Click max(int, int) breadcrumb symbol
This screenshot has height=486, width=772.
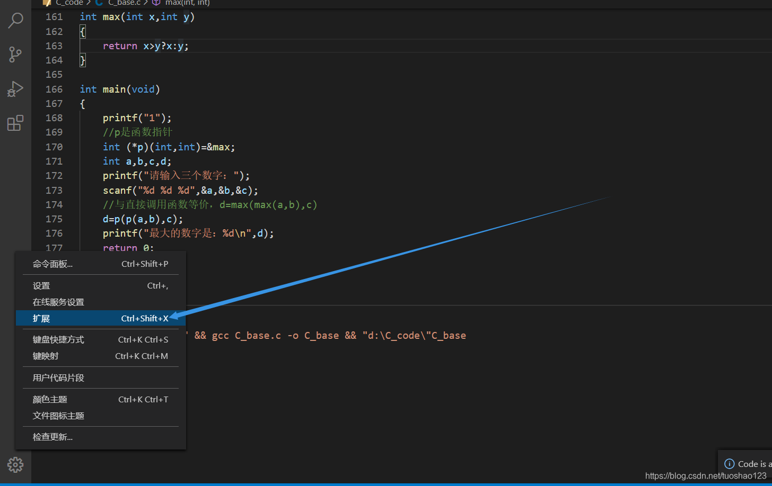(x=188, y=3)
